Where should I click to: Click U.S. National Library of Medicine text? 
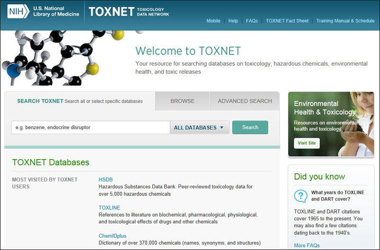click(56, 11)
